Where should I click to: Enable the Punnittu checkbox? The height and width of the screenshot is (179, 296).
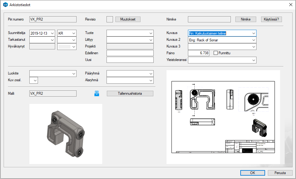[215, 53]
